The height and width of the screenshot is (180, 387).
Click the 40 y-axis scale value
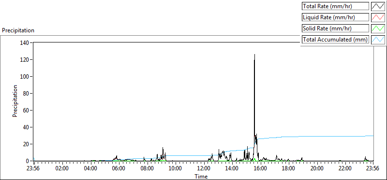27,127
